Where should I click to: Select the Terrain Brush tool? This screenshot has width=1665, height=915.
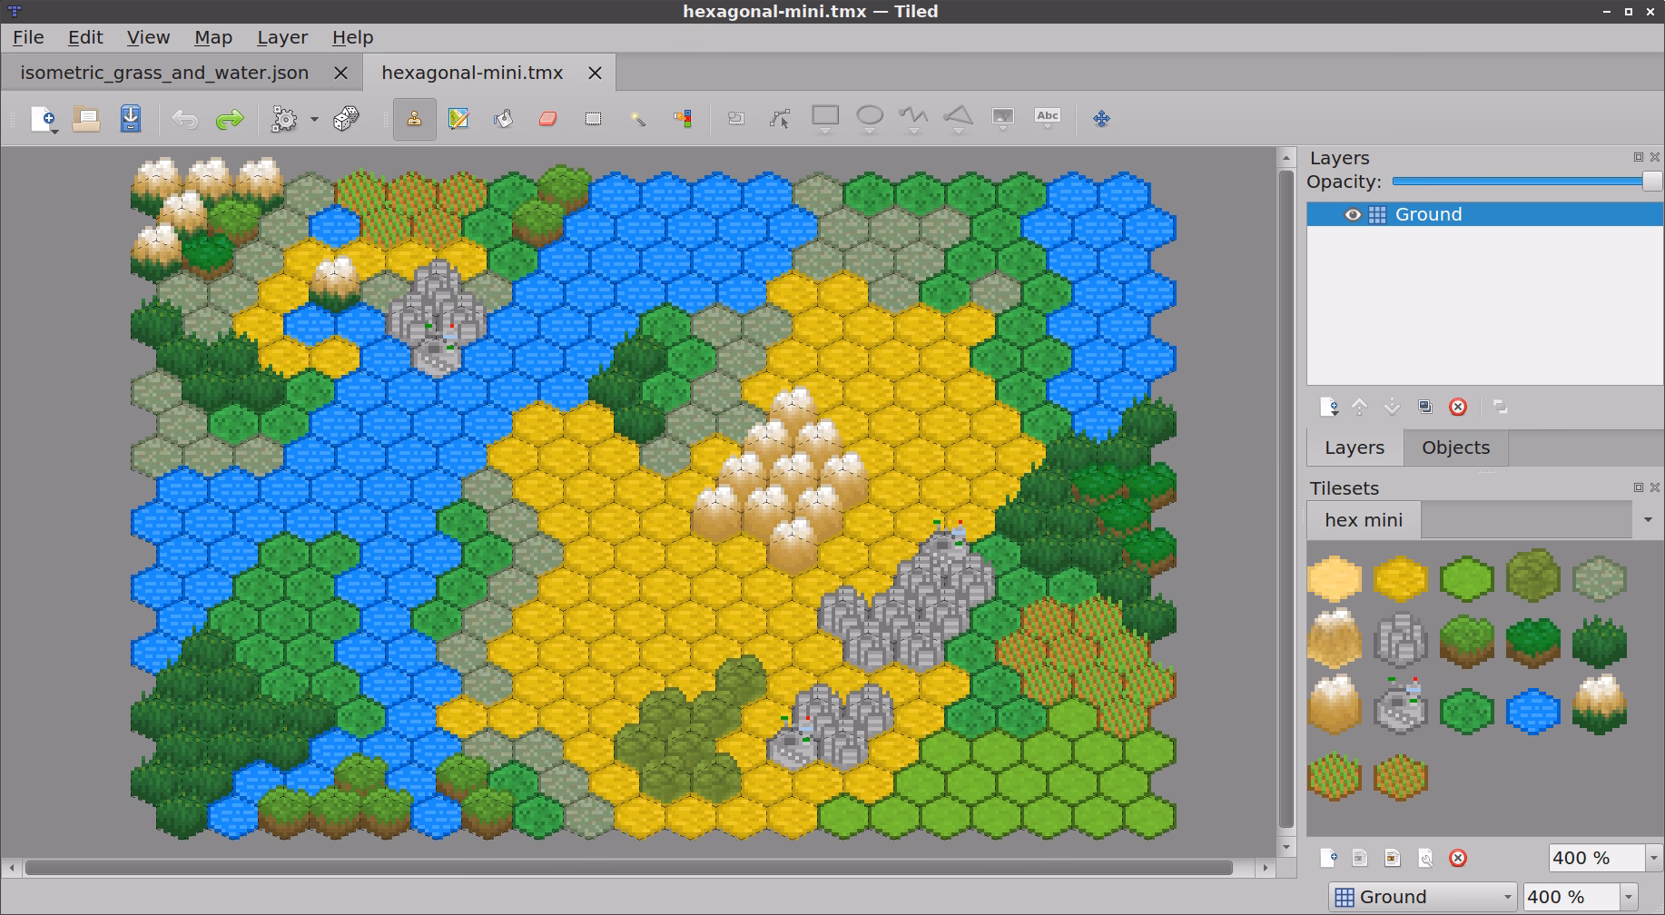click(x=458, y=119)
